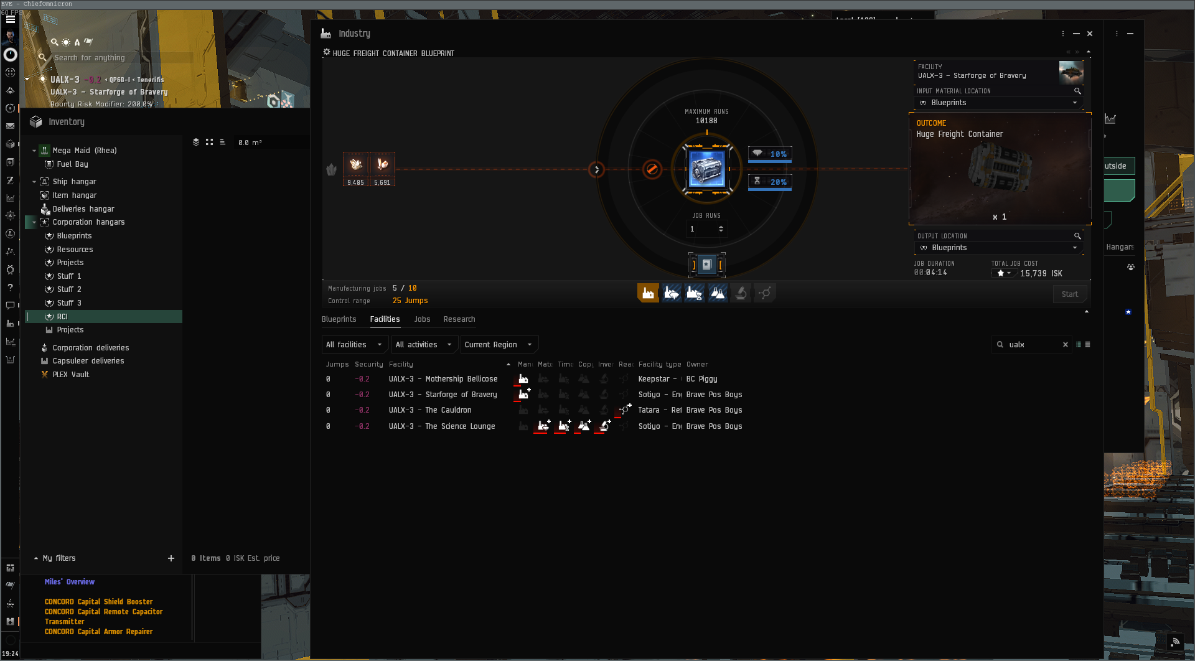This screenshot has width=1195, height=661.
Task: Open the Neocom hamburger menu
Action: (11, 19)
